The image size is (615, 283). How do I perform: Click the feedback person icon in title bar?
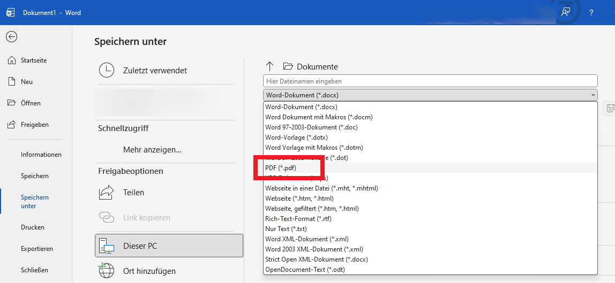click(x=565, y=12)
